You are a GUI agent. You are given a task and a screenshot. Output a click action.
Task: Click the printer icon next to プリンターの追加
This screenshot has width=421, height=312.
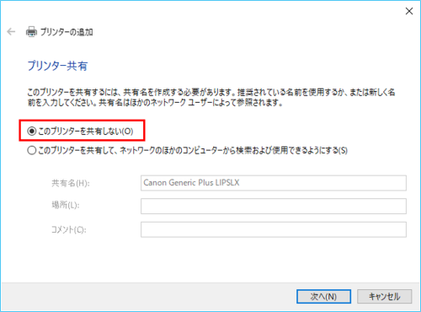point(31,32)
